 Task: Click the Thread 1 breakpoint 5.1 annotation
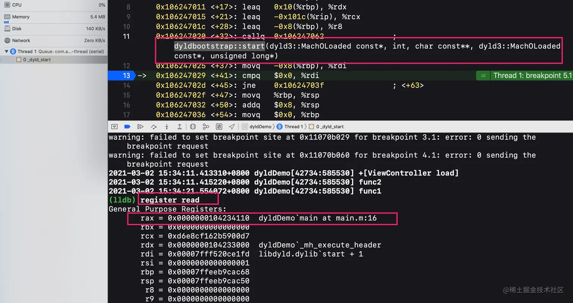pyautogui.click(x=524, y=75)
